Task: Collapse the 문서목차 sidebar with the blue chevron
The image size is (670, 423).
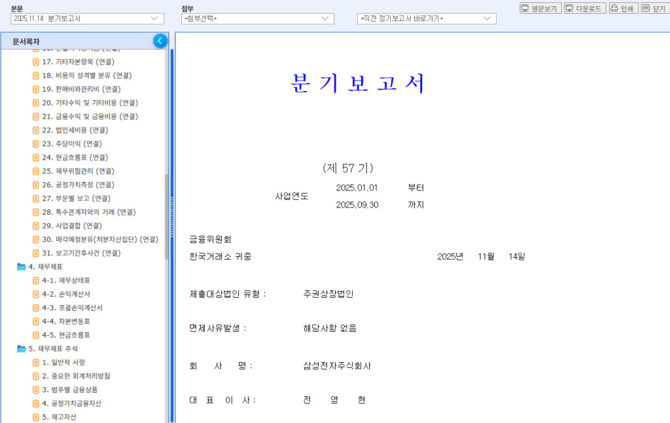Action: click(x=160, y=41)
